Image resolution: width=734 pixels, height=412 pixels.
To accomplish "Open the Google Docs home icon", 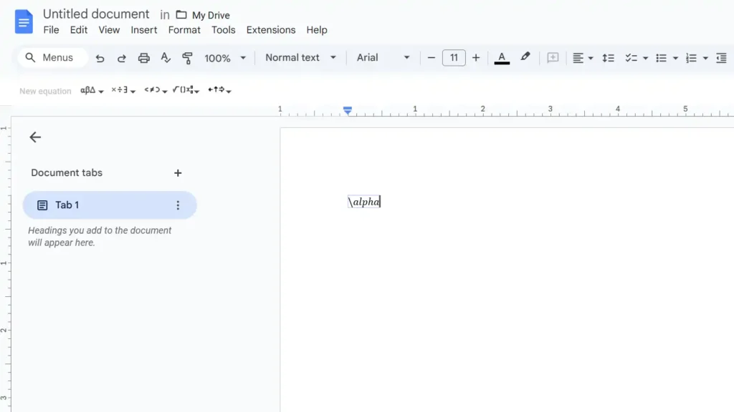I will point(24,21).
